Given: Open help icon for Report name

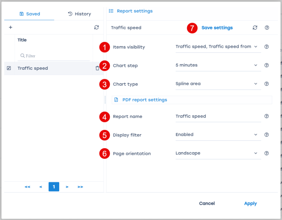Looking at the screenshot, I should click(x=266, y=116).
